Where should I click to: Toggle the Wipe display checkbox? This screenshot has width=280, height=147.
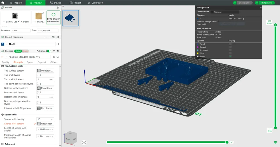click(x=230, y=53)
